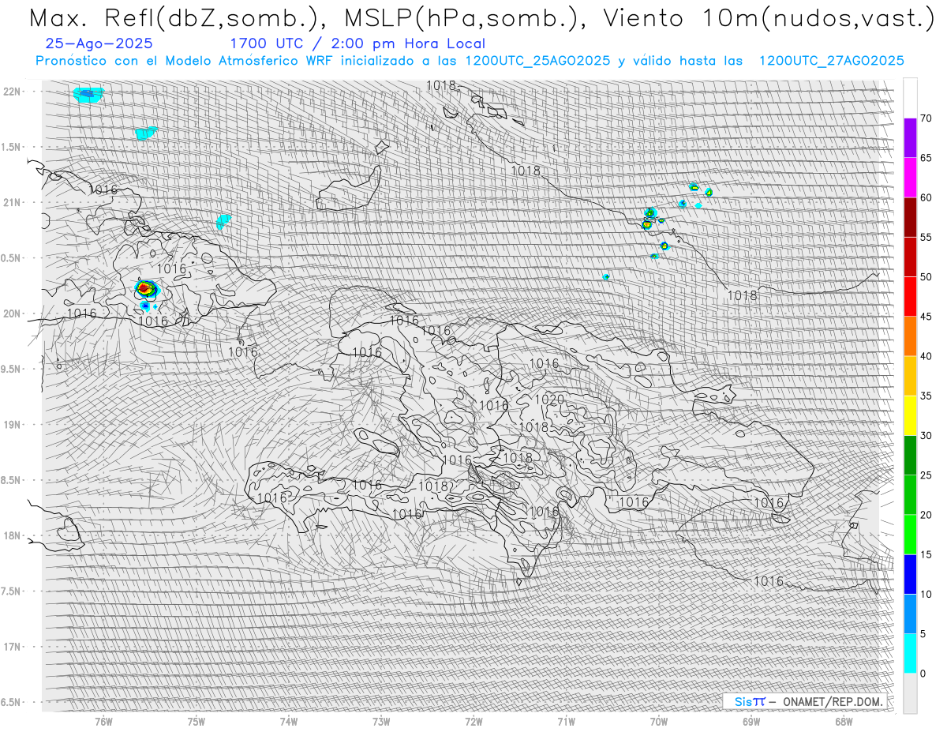Click the '65' colorbar value label
The width and height of the screenshot is (947, 732).
[x=926, y=158]
